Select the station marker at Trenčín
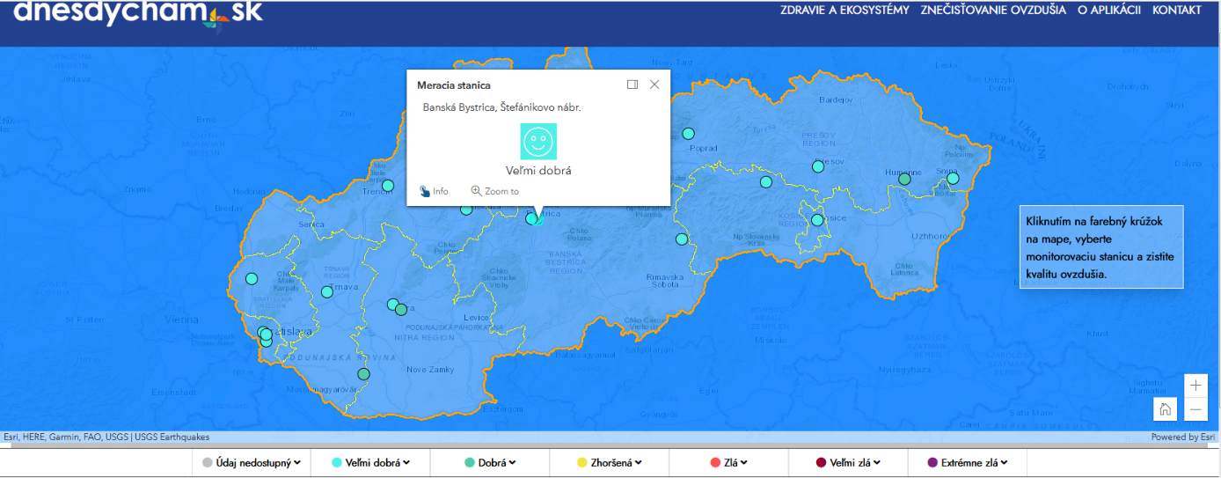The image size is (1221, 478). 387,186
